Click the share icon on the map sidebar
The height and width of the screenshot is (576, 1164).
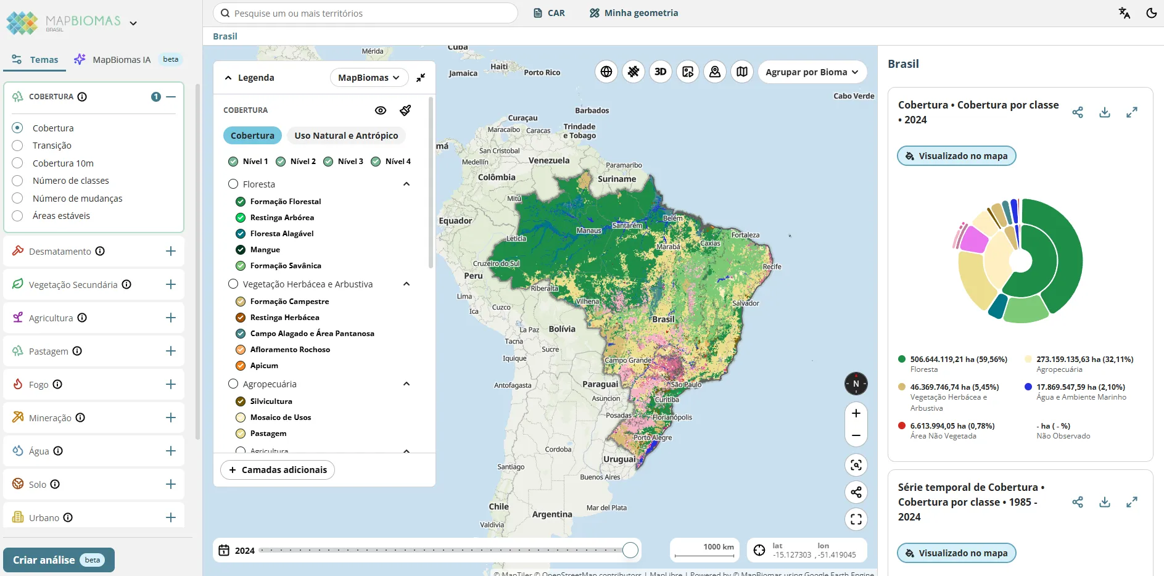(x=856, y=492)
